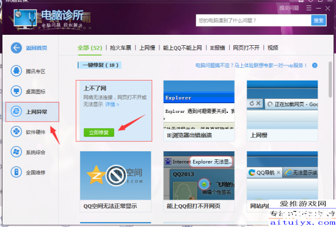Viewport: 336px width, 227px height.
Task: Open the 详情 > link under 上不了网
Action: (x=112, y=104)
